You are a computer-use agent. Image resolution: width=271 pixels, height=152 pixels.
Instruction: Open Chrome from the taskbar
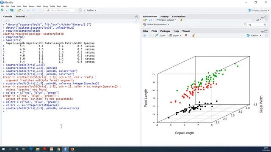point(58,149)
